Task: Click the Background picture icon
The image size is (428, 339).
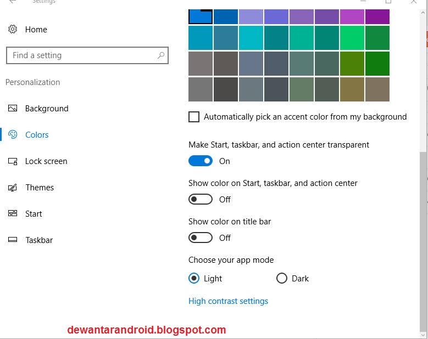Action: pos(13,108)
